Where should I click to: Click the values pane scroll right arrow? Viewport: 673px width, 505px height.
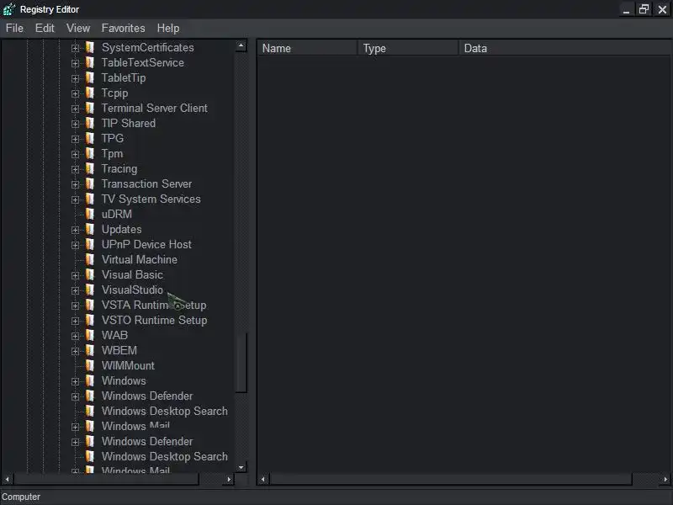(x=665, y=479)
